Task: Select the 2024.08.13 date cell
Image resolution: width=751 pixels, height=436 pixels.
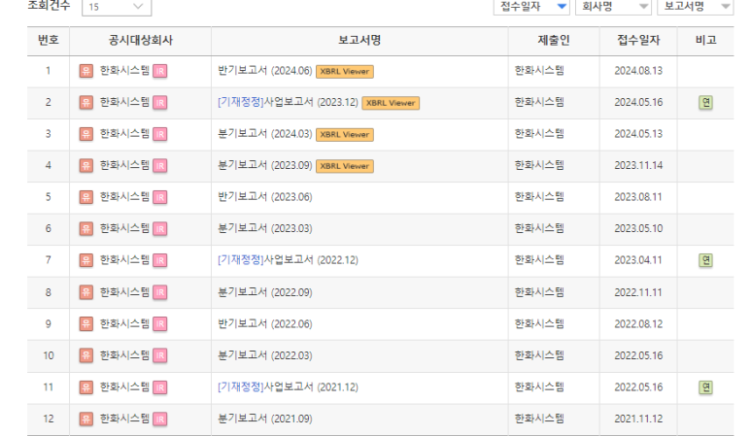Action: tap(638, 71)
